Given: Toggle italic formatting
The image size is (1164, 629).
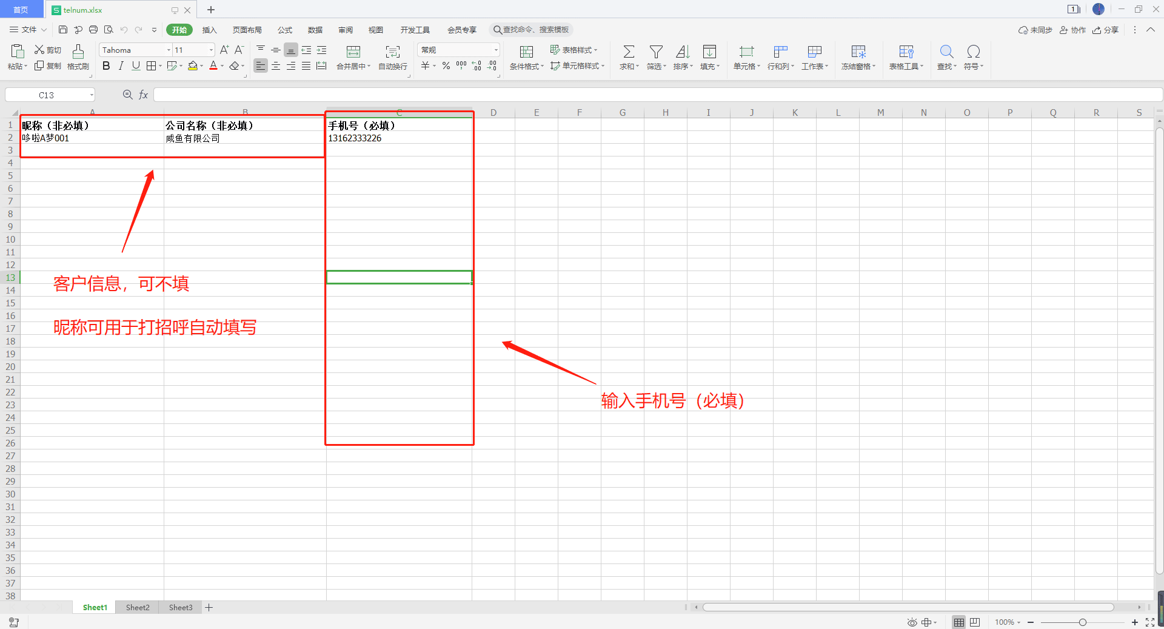Looking at the screenshot, I should coord(121,66).
